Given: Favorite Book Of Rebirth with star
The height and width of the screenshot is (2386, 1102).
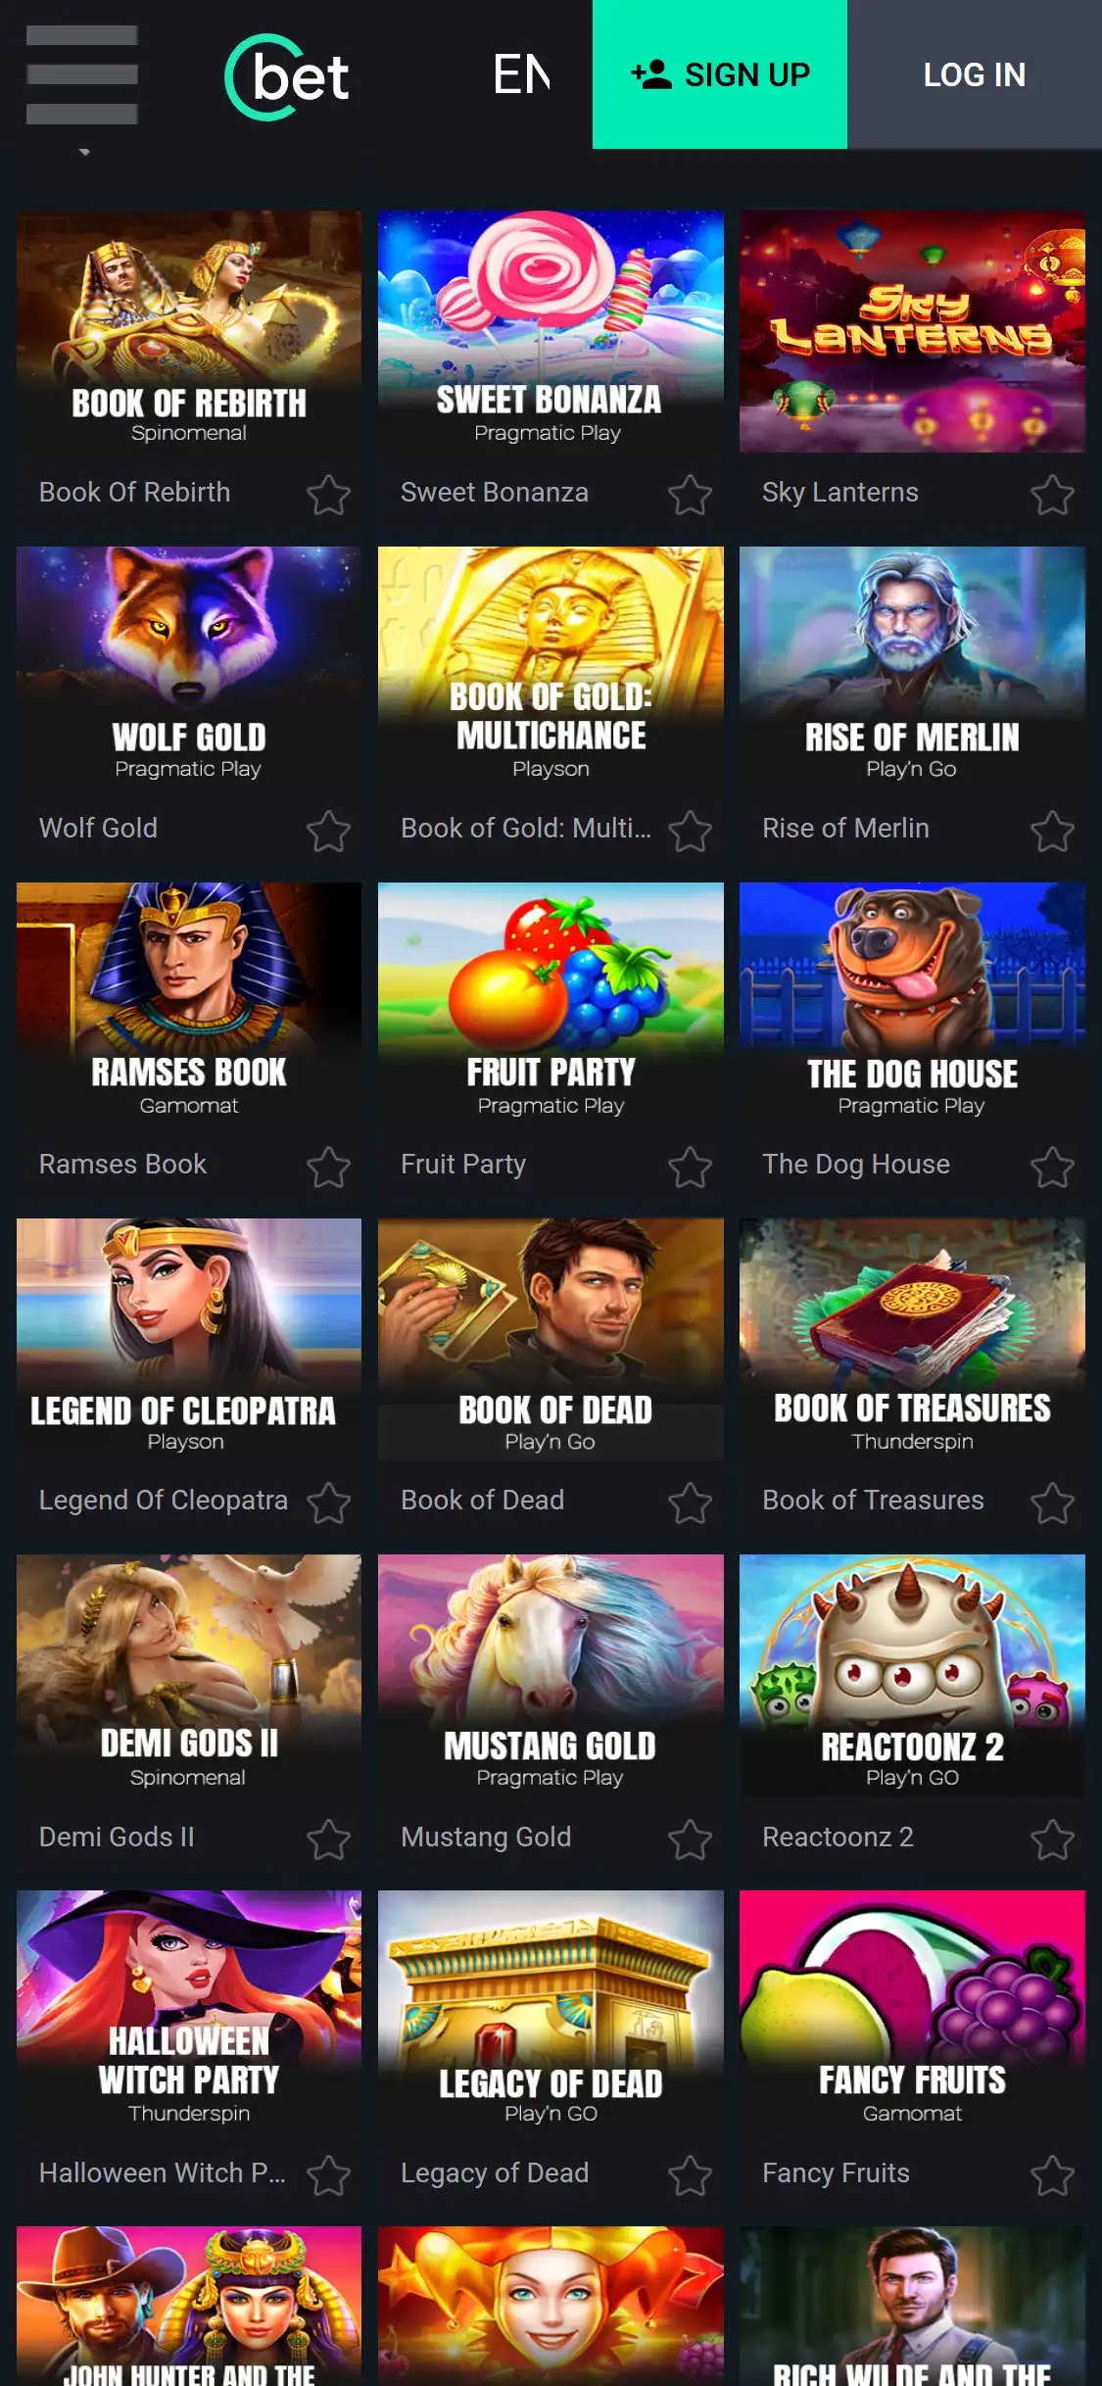Looking at the screenshot, I should pos(328,495).
